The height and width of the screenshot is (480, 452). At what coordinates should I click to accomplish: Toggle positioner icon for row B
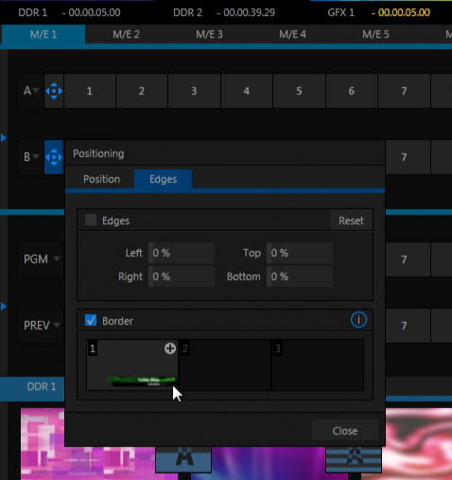(54, 157)
